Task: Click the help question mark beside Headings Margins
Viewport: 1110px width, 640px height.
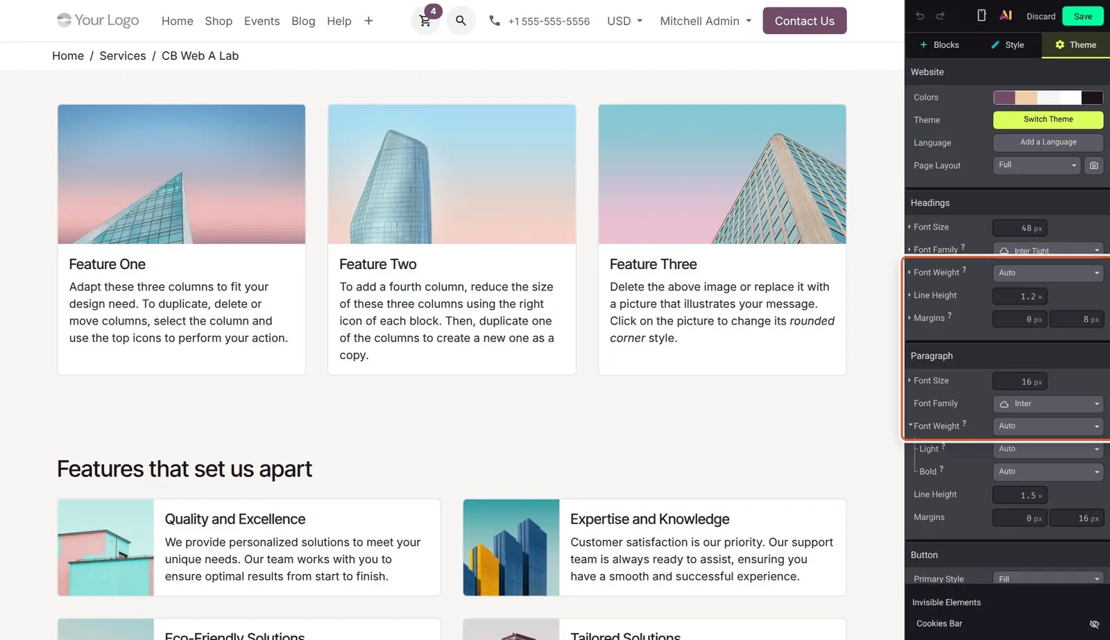Action: [x=950, y=315]
